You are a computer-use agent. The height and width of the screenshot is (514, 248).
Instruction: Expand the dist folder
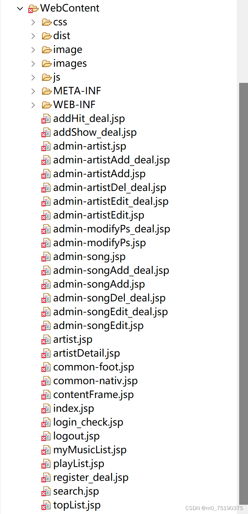tap(33, 36)
